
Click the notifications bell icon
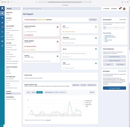[x=120, y=9]
